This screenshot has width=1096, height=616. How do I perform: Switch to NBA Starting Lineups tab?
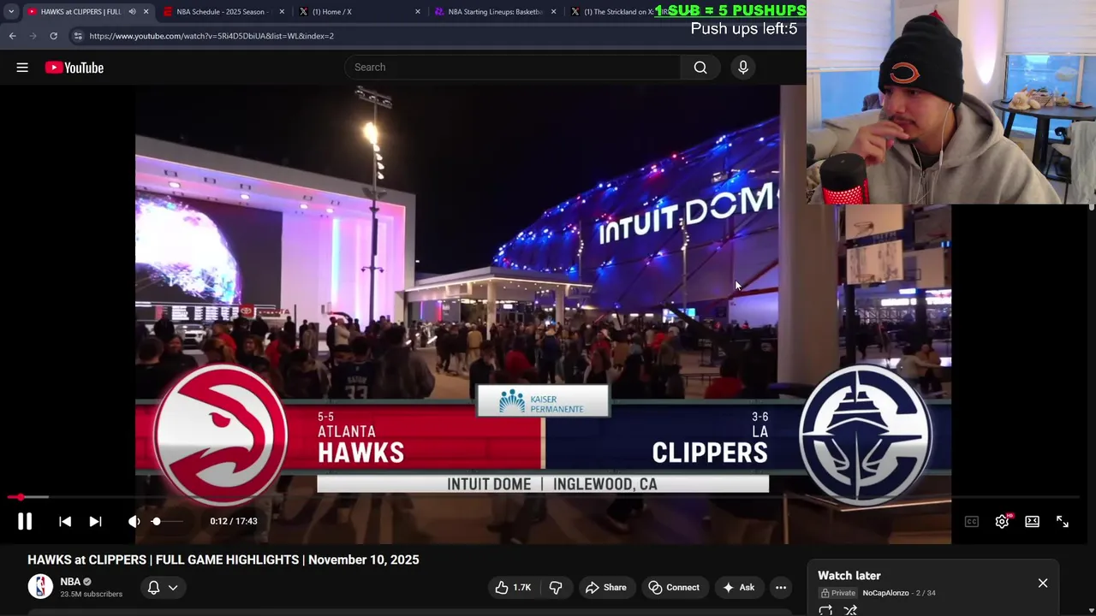pos(495,12)
